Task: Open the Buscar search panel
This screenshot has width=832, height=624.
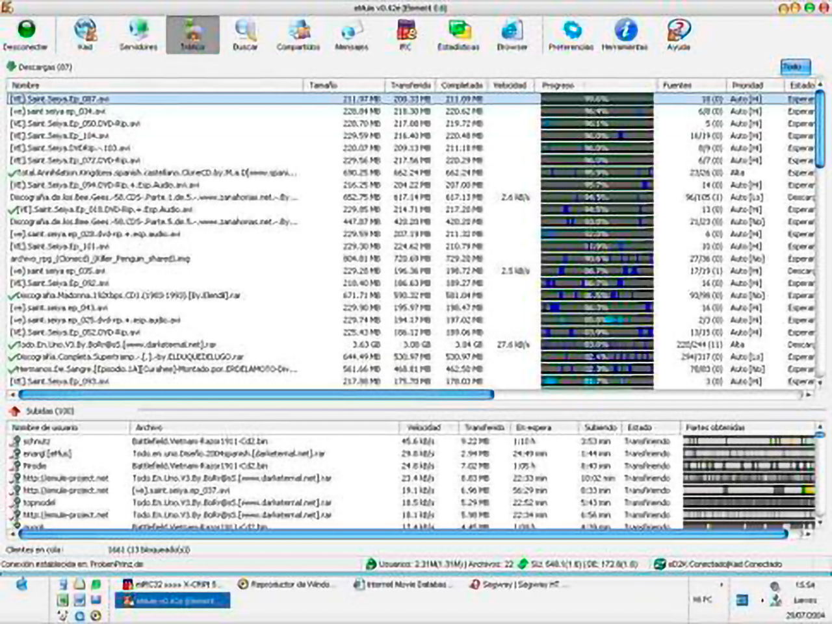Action: (x=245, y=34)
